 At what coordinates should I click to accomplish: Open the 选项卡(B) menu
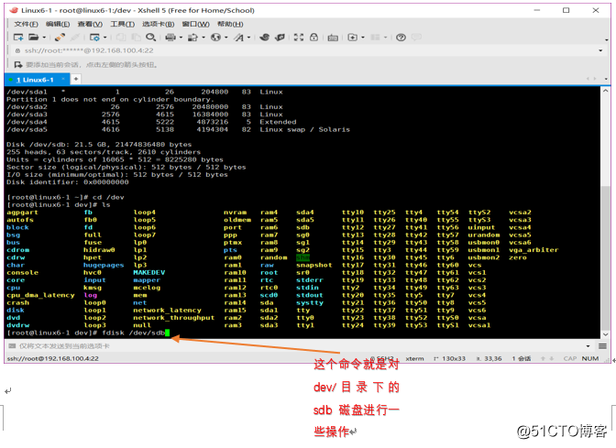pyautogui.click(x=158, y=24)
